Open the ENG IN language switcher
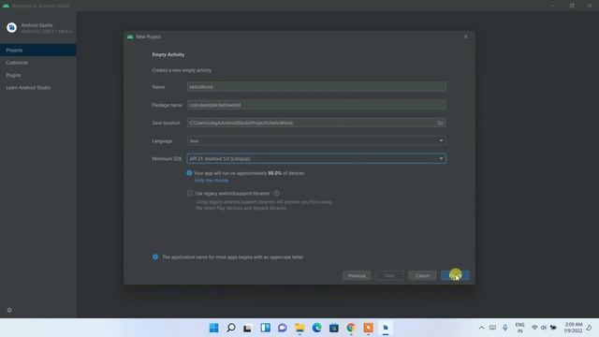This screenshot has width=599, height=337. [x=520, y=328]
